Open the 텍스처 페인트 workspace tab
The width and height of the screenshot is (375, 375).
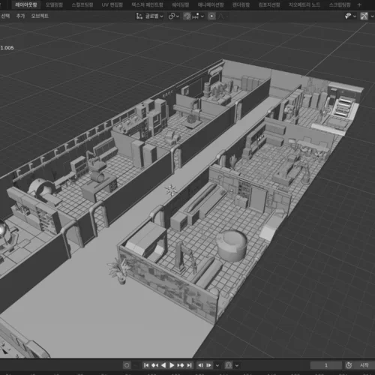147,4
